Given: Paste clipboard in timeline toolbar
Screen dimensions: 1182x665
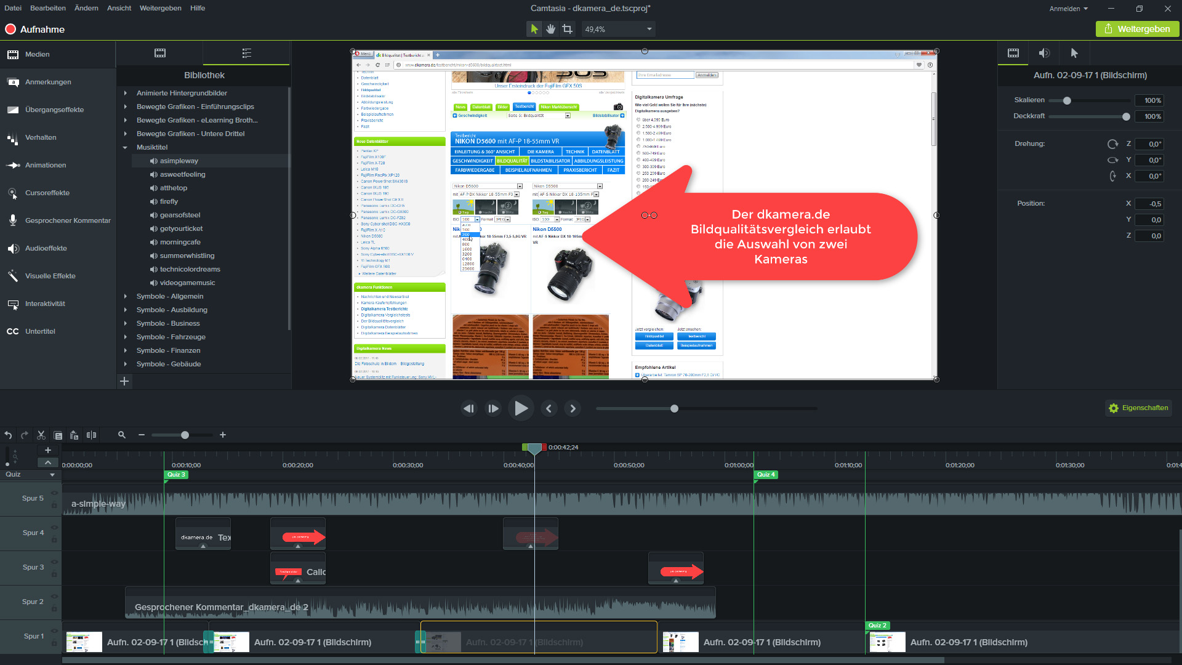Looking at the screenshot, I should click(74, 435).
